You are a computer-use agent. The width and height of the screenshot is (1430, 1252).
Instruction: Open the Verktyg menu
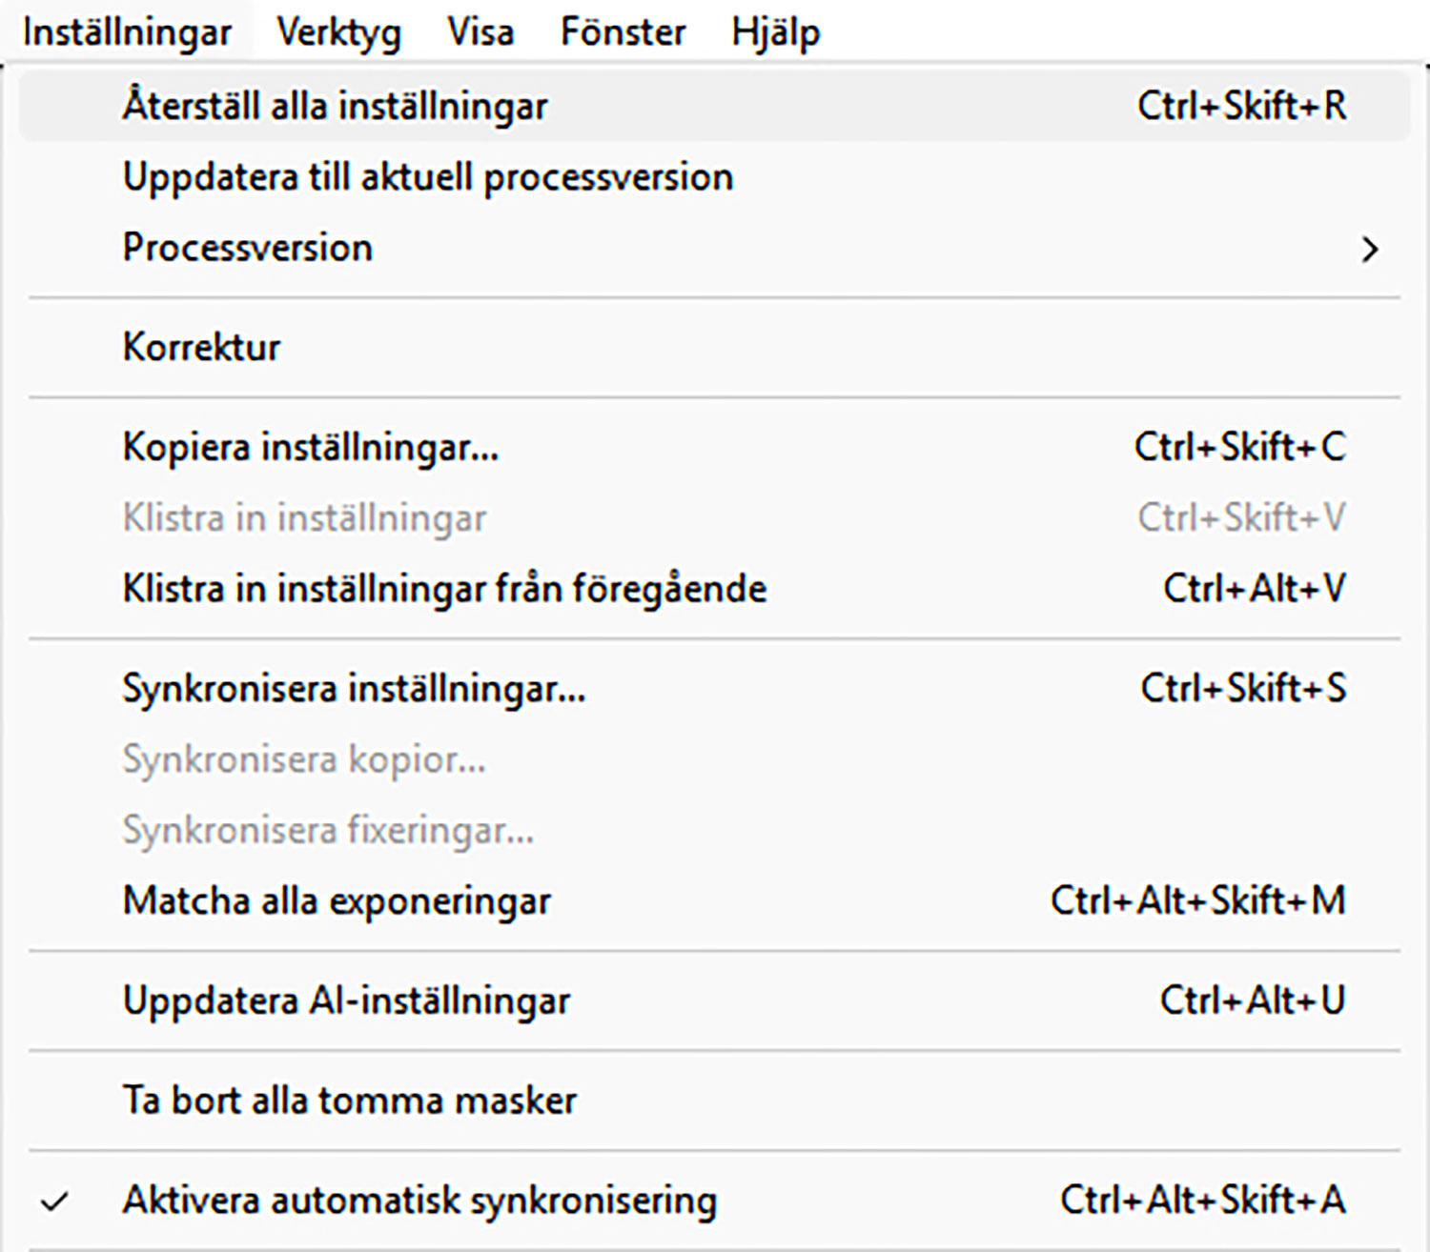coord(338,32)
